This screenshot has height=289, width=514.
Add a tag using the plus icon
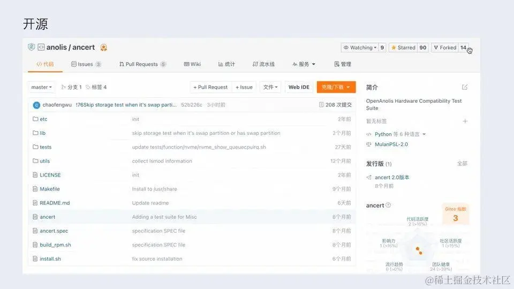(x=465, y=121)
